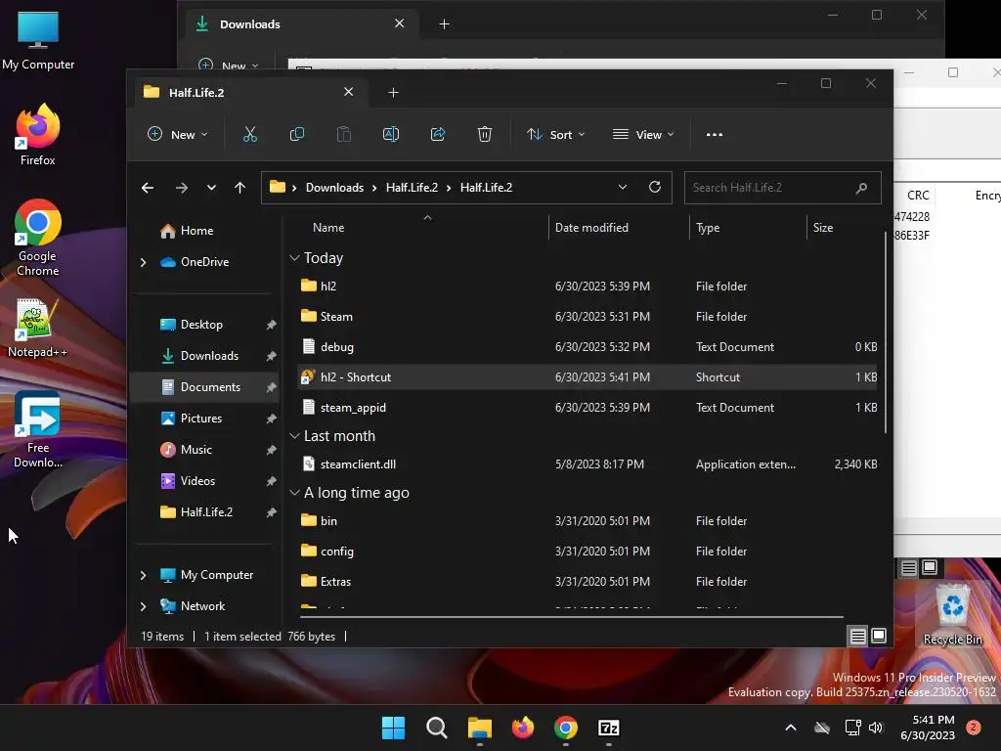This screenshot has height=751, width=1001.
Task: Select My Computer desktop icon
Action: (38, 40)
